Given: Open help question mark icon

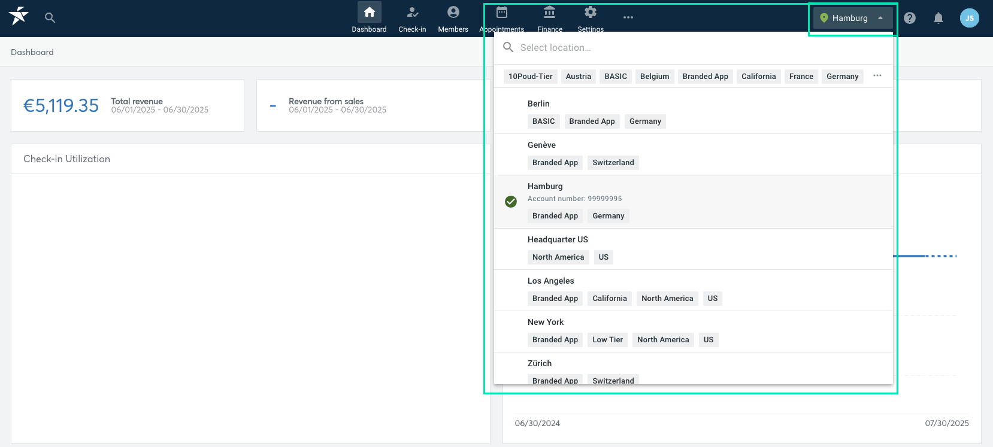Looking at the screenshot, I should point(910,18).
